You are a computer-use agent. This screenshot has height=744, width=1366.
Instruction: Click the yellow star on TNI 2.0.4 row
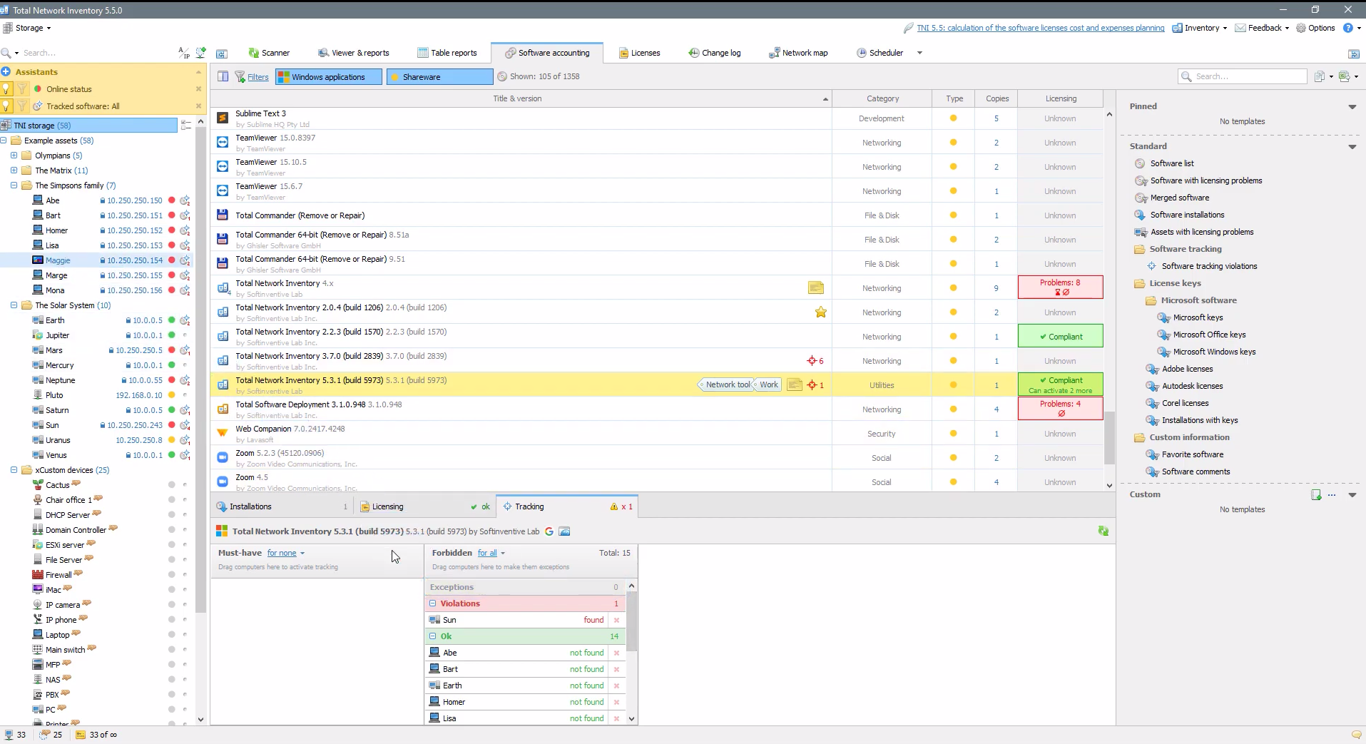821,312
